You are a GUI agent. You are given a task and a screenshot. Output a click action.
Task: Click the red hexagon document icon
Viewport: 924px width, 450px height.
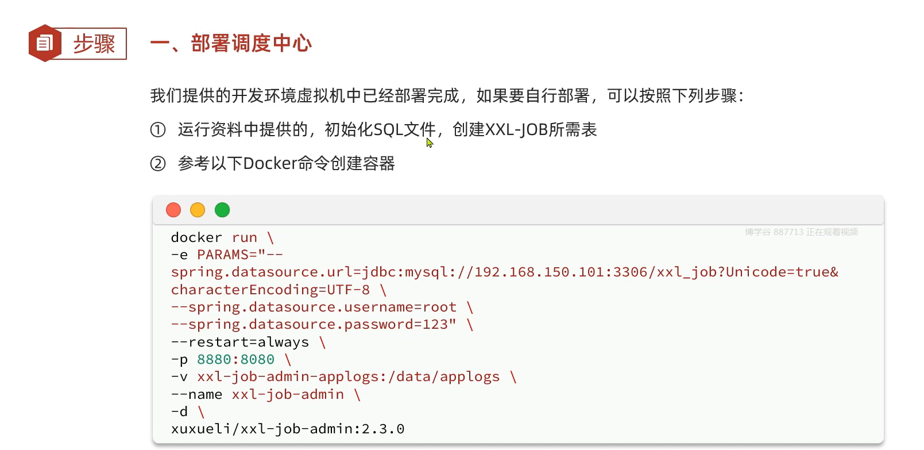click(x=45, y=43)
